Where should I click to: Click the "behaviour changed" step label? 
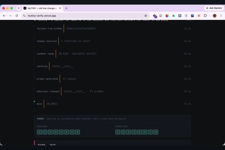48,91
